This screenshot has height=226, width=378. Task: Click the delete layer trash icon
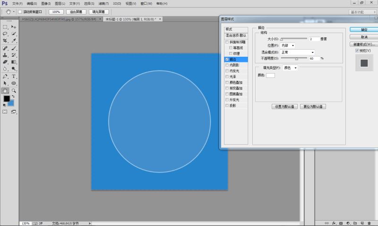369,223
